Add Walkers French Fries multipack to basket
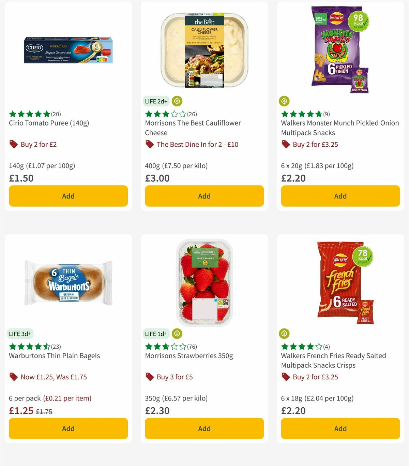409x466 pixels. click(x=340, y=428)
